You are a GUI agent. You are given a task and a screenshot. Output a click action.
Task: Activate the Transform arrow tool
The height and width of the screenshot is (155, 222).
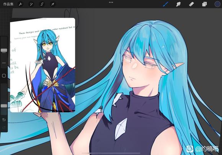(52, 4)
